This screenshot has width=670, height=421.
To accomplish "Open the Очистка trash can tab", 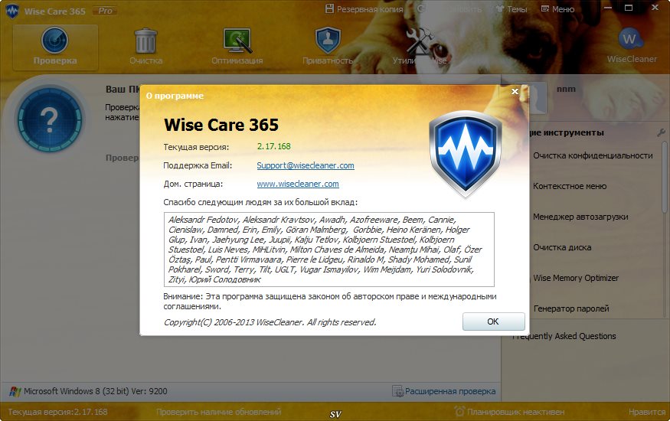I will (x=145, y=47).
